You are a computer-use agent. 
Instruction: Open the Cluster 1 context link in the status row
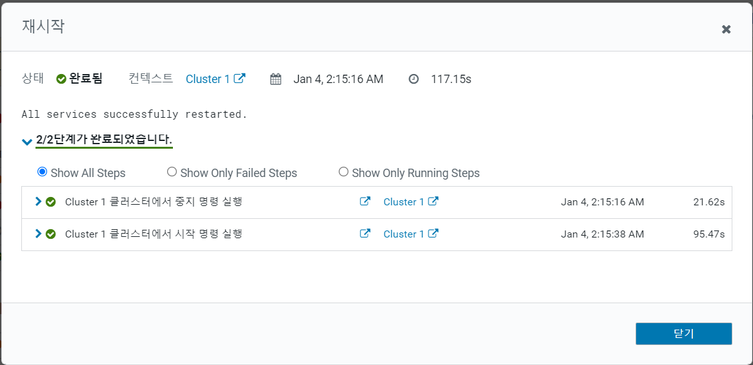click(208, 79)
